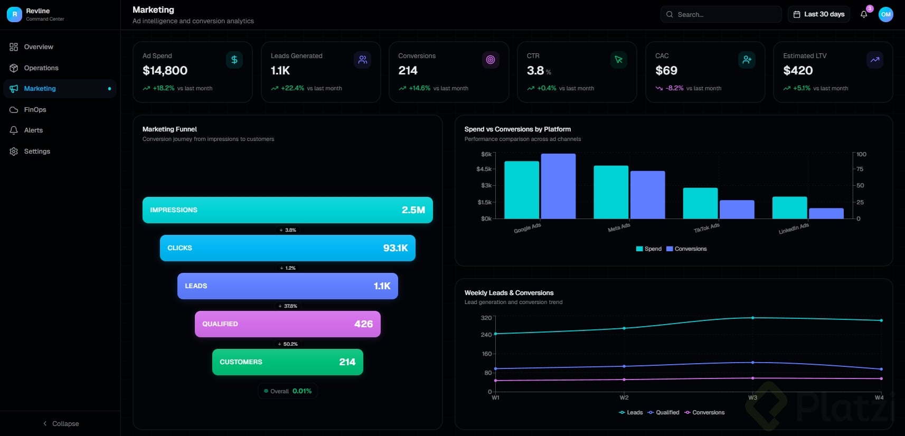
Task: Click the Overview grid icon in sidebar
Action: 14,47
